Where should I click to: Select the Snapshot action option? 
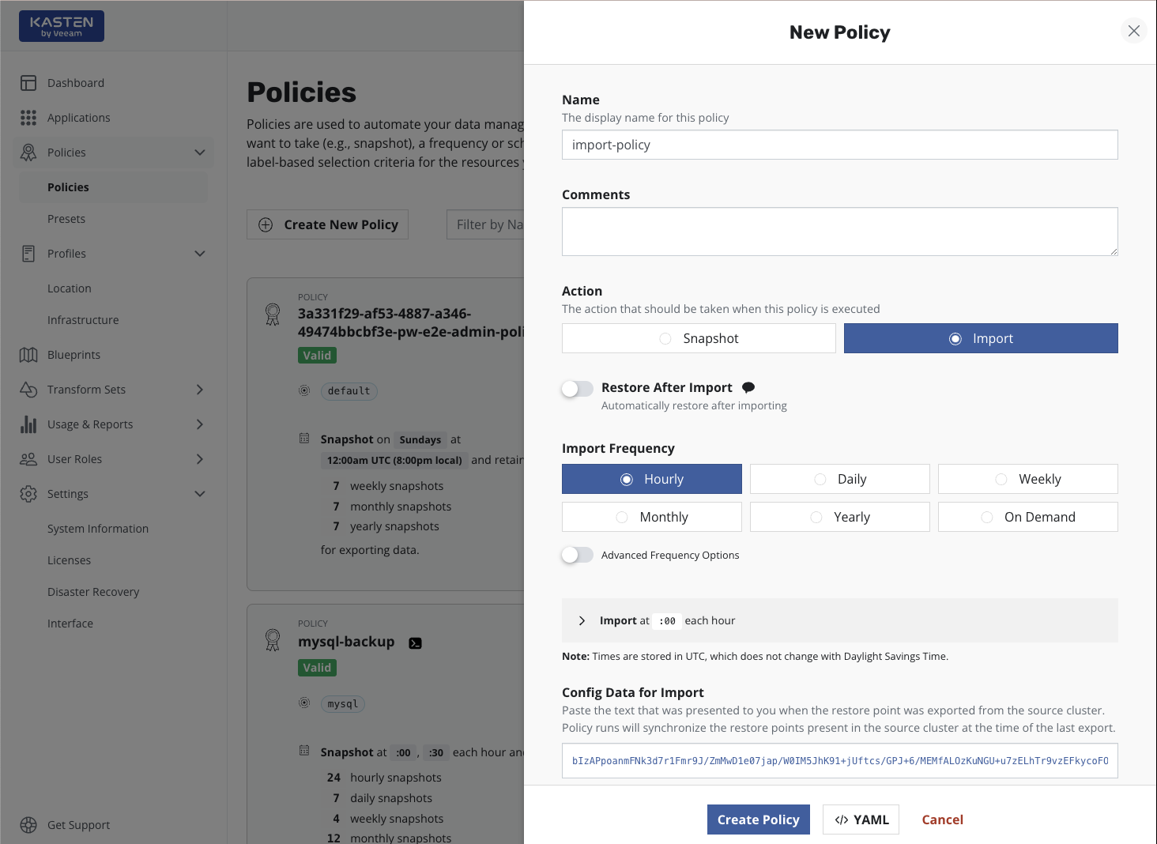pyautogui.click(x=699, y=338)
